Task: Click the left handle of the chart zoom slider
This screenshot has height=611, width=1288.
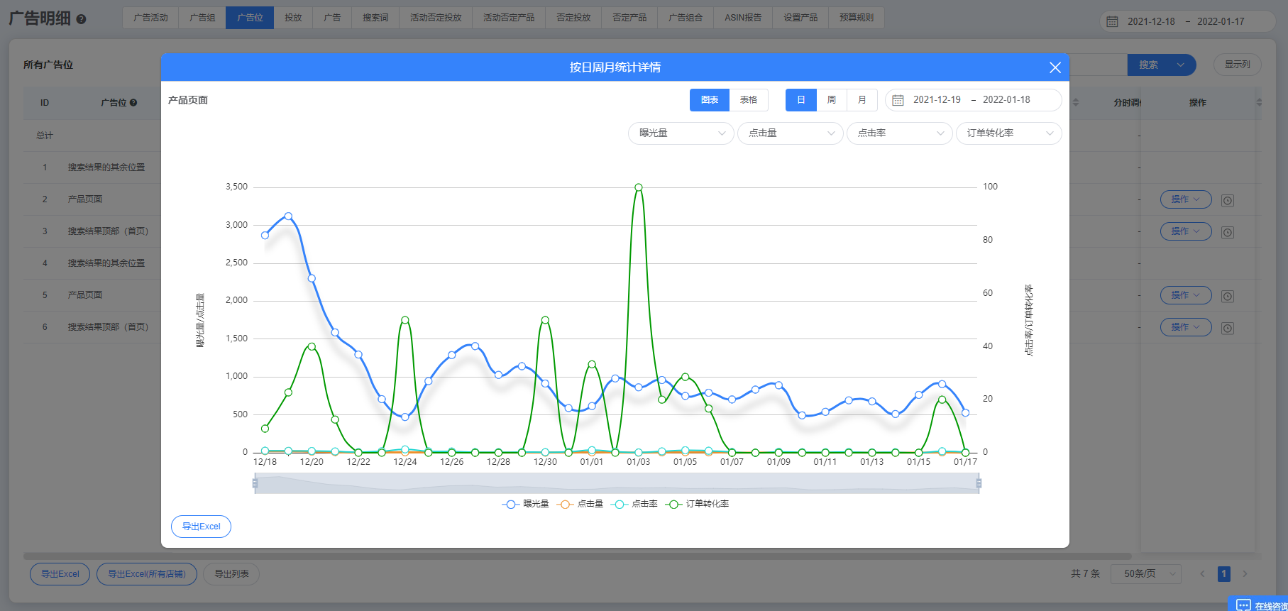Action: pos(255,483)
